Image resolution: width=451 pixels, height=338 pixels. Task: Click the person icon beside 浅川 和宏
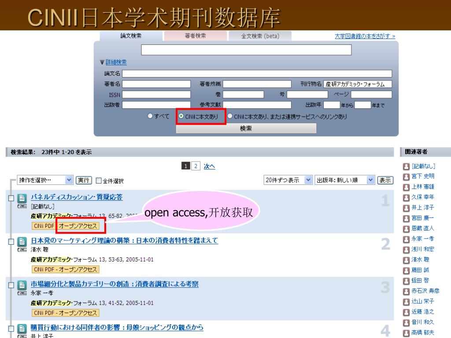(x=406, y=250)
